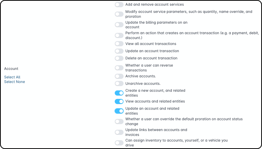Screen dimensions: 262x149
Task: Enable View all account transactions
Action: 119,44
